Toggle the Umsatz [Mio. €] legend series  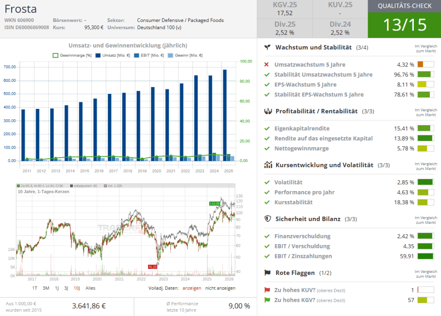pyautogui.click(x=113, y=55)
